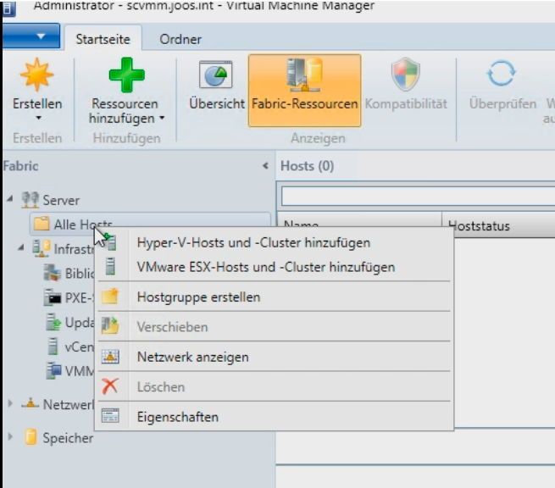Open the Erstellen dropdown arrow

(x=38, y=118)
